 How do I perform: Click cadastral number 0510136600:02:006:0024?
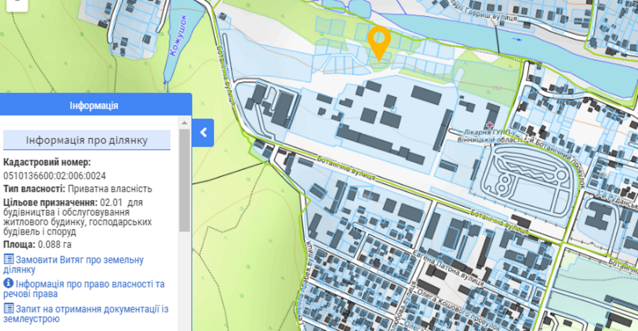(x=54, y=176)
